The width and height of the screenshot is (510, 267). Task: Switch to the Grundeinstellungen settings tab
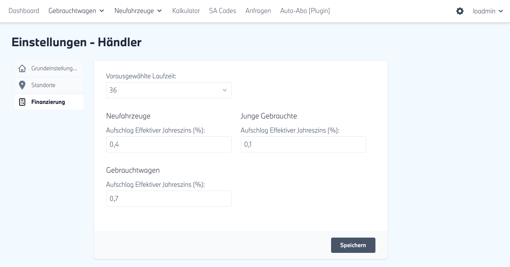point(54,68)
